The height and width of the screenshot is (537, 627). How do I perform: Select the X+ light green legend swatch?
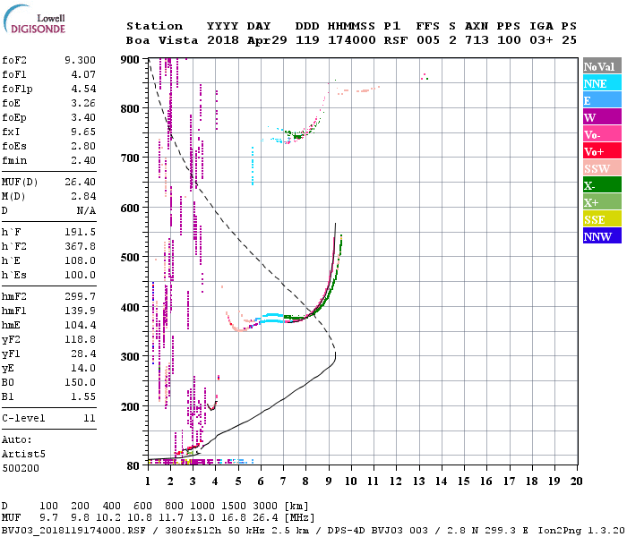tap(602, 202)
